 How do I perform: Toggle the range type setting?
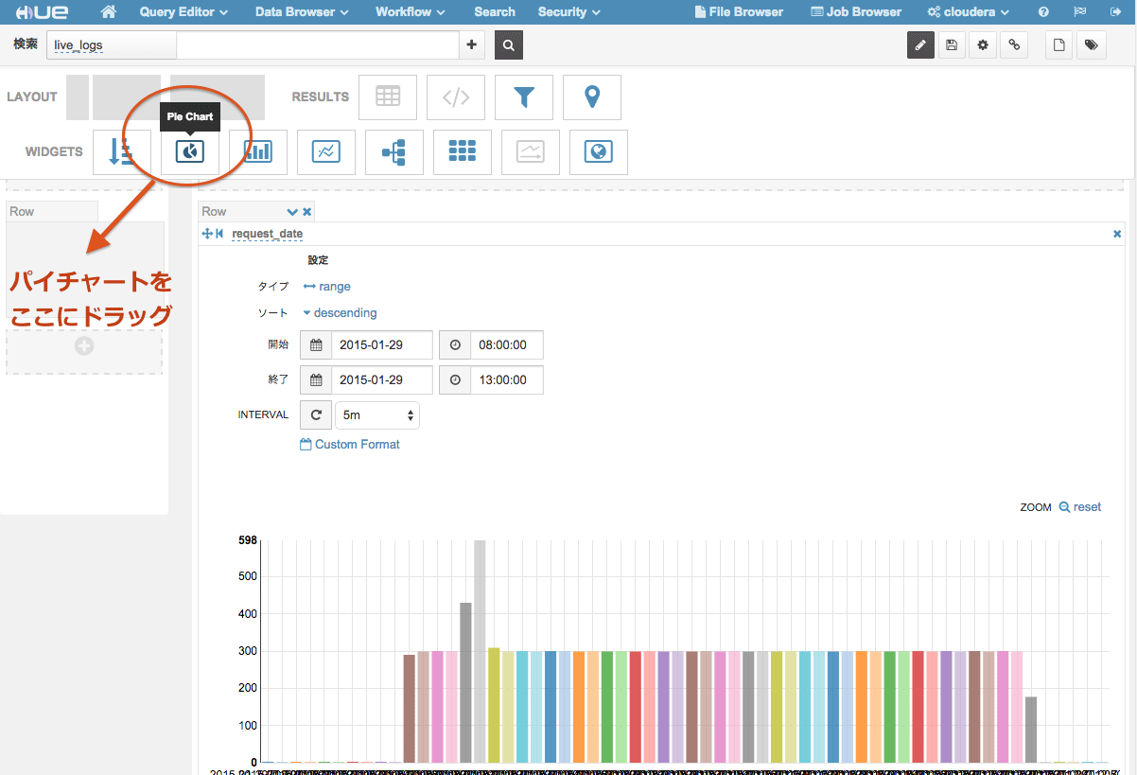point(327,287)
